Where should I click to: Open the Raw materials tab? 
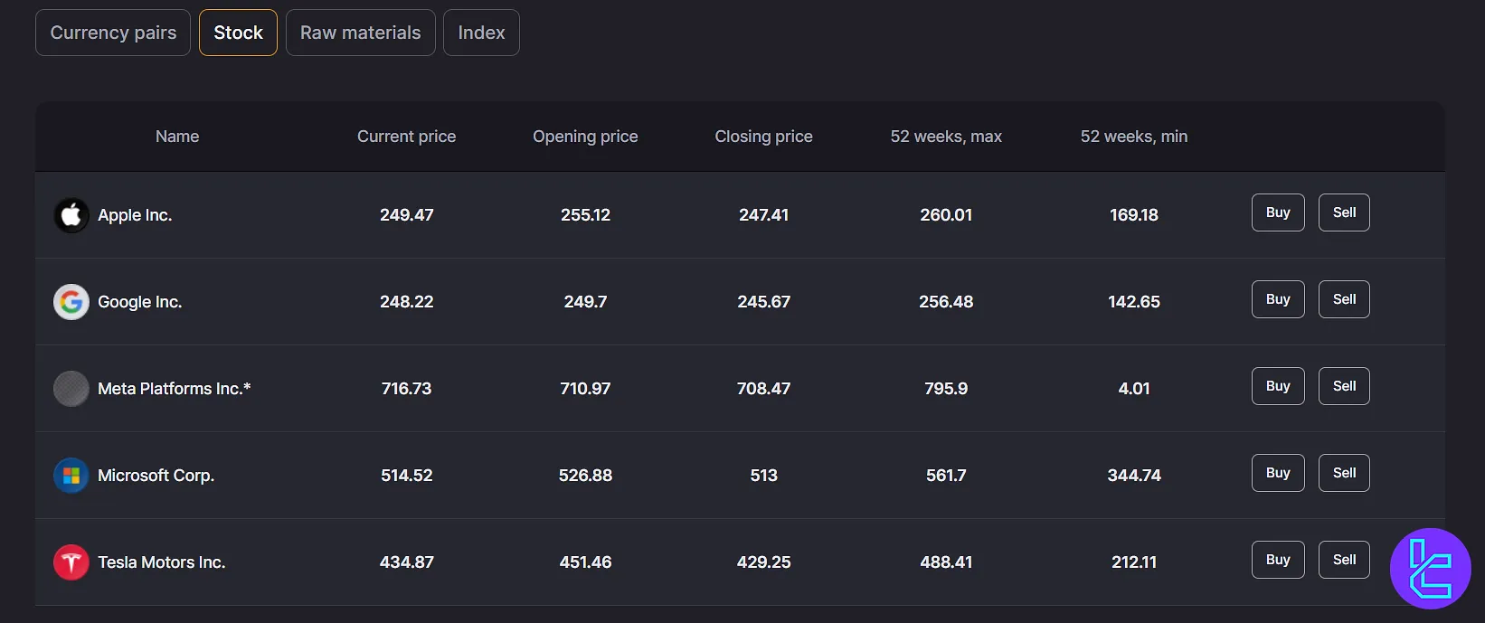[x=361, y=33]
